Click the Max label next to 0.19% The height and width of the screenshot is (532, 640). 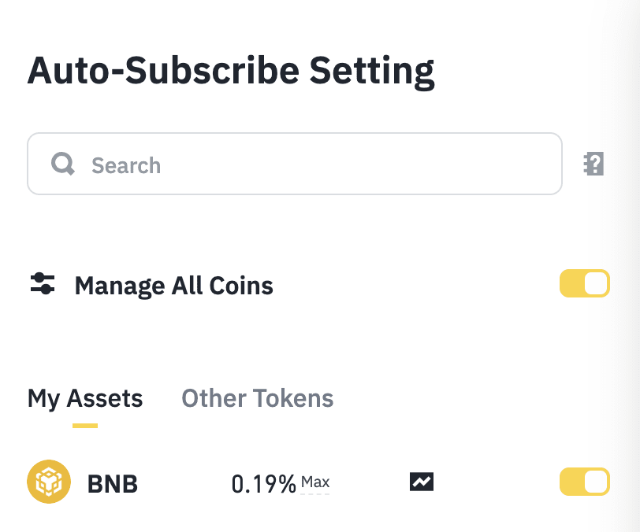click(315, 481)
